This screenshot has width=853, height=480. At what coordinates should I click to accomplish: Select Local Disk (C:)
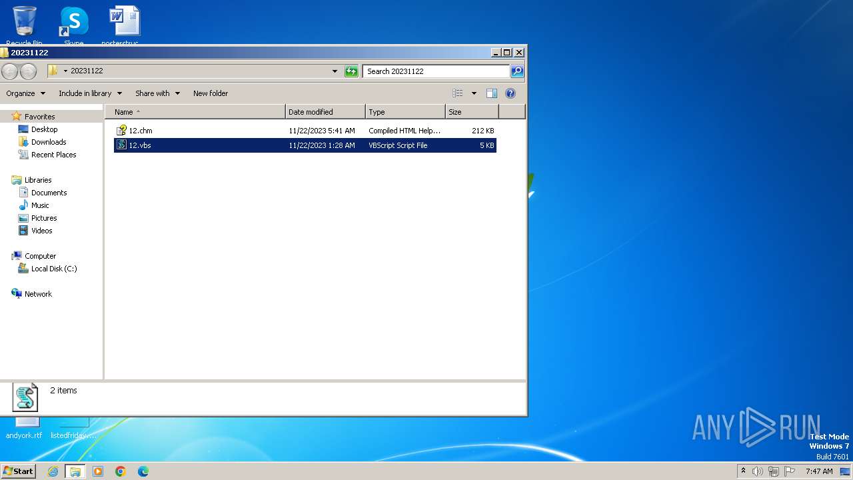(x=53, y=269)
